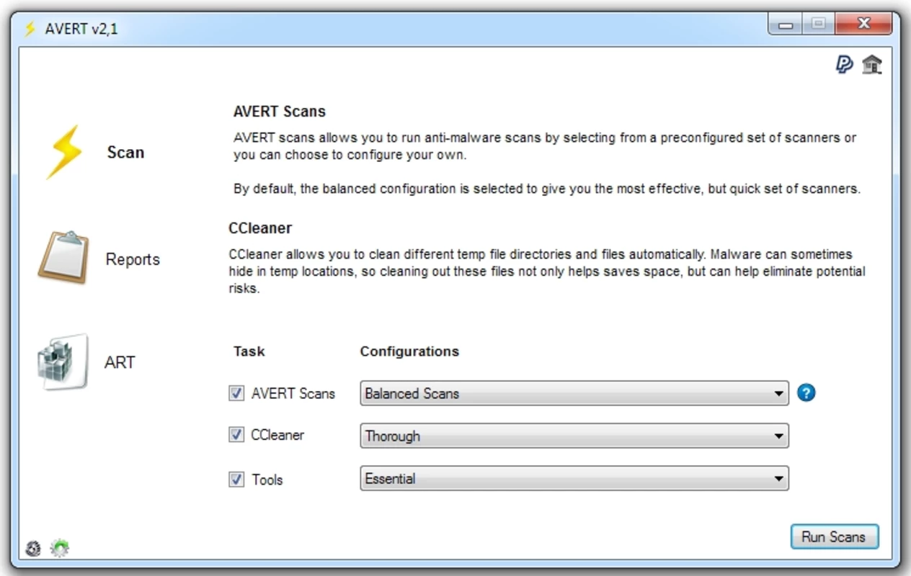Open the Essential tools dropdown
This screenshot has width=911, height=576.
click(574, 479)
